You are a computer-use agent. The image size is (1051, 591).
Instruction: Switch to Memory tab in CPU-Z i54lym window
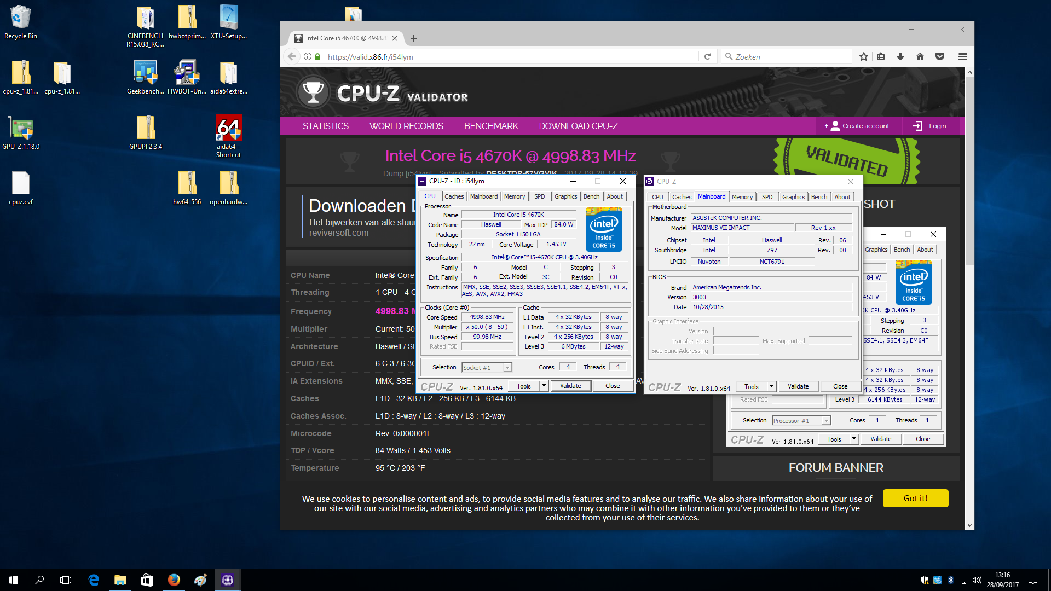[x=515, y=196]
